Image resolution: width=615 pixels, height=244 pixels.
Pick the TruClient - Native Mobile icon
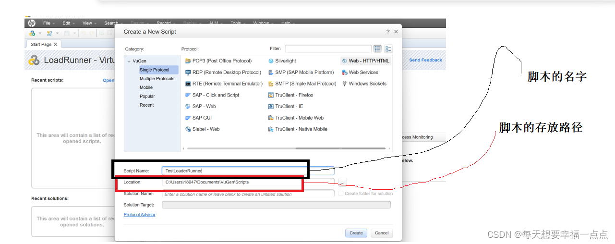coord(271,129)
